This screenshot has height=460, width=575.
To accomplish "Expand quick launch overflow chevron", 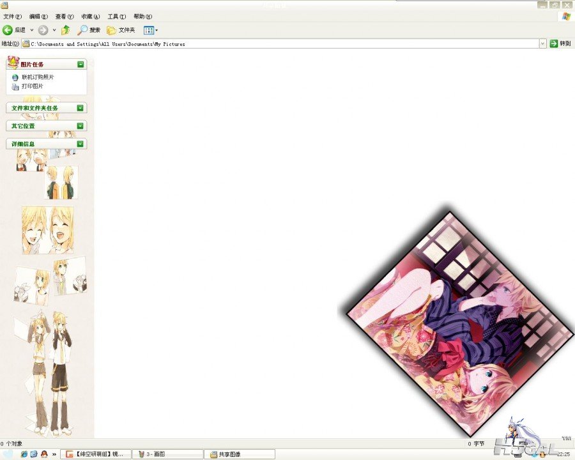I will (x=54, y=454).
